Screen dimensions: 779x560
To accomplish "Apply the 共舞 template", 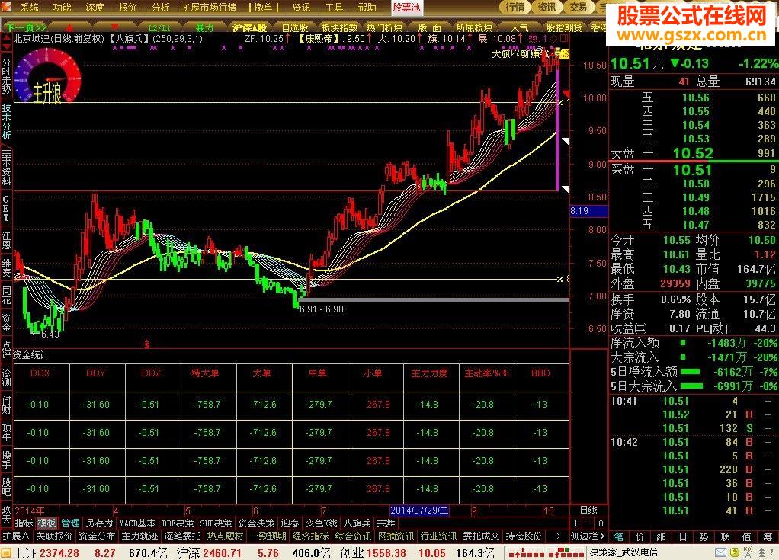I will coord(386,523).
